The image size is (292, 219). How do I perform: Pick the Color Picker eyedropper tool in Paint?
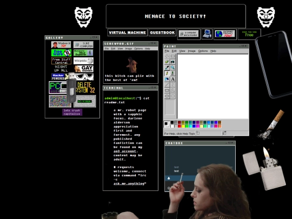[167, 68]
